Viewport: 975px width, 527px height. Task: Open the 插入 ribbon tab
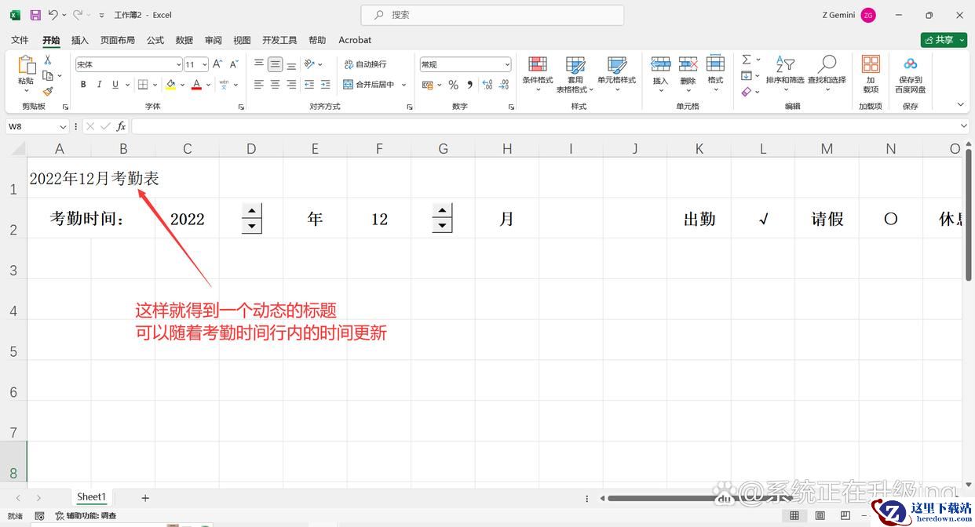tap(79, 40)
